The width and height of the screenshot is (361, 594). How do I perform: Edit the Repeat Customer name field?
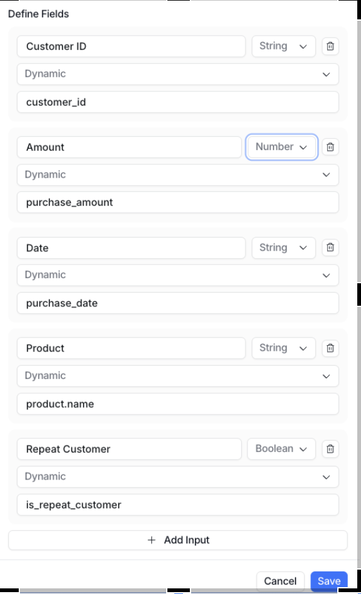(129, 449)
